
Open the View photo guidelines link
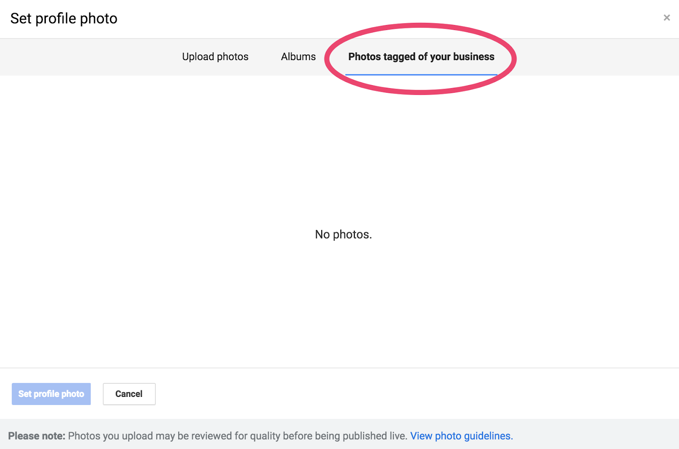[461, 436]
